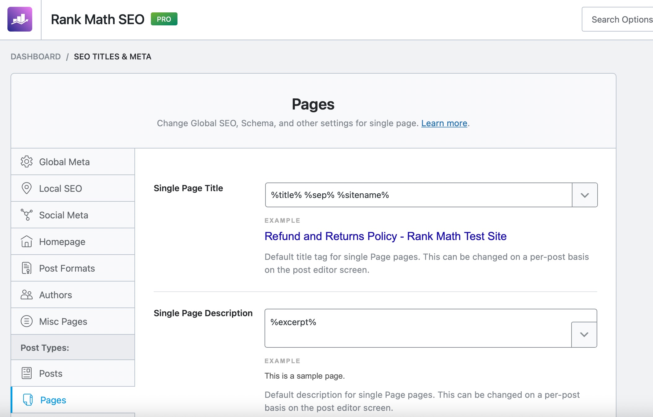Click the Post Types: section header
Image resolution: width=653 pixels, height=417 pixels.
73,347
